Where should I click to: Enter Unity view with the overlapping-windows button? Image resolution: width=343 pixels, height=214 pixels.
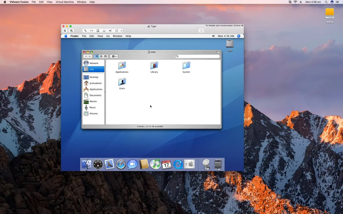(x=201, y=31)
